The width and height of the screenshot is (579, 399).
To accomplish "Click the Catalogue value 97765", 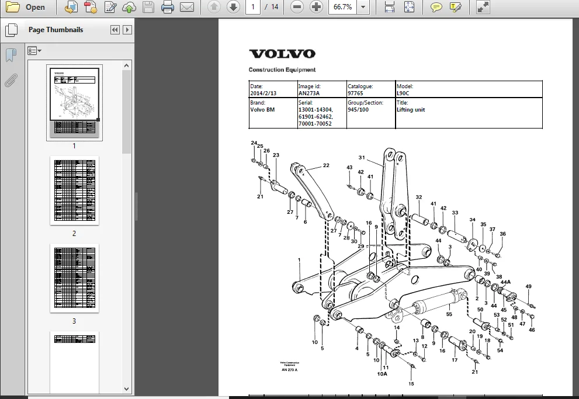I will 355,93.
